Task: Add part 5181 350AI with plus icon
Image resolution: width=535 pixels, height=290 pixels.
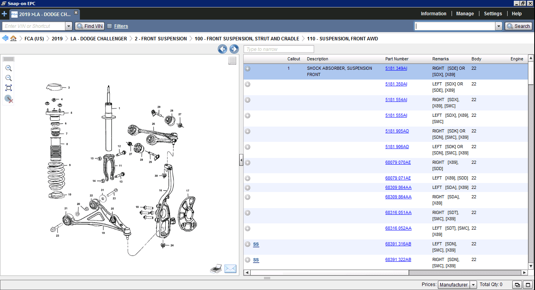Action: [x=248, y=84]
